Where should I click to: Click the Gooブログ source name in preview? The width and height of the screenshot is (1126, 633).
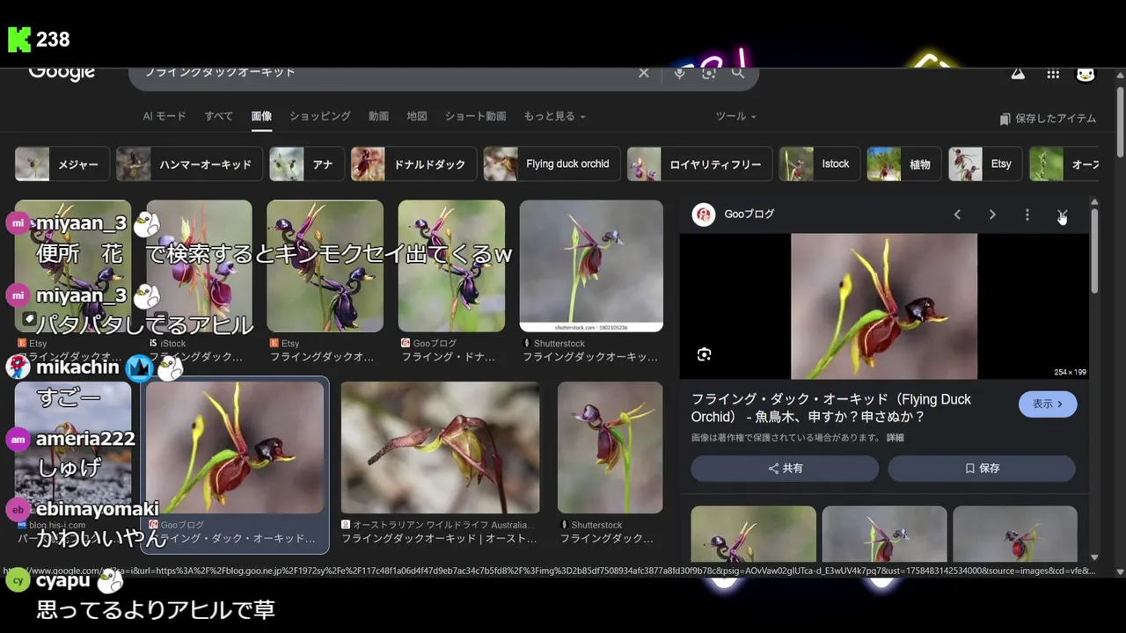pyautogui.click(x=749, y=215)
